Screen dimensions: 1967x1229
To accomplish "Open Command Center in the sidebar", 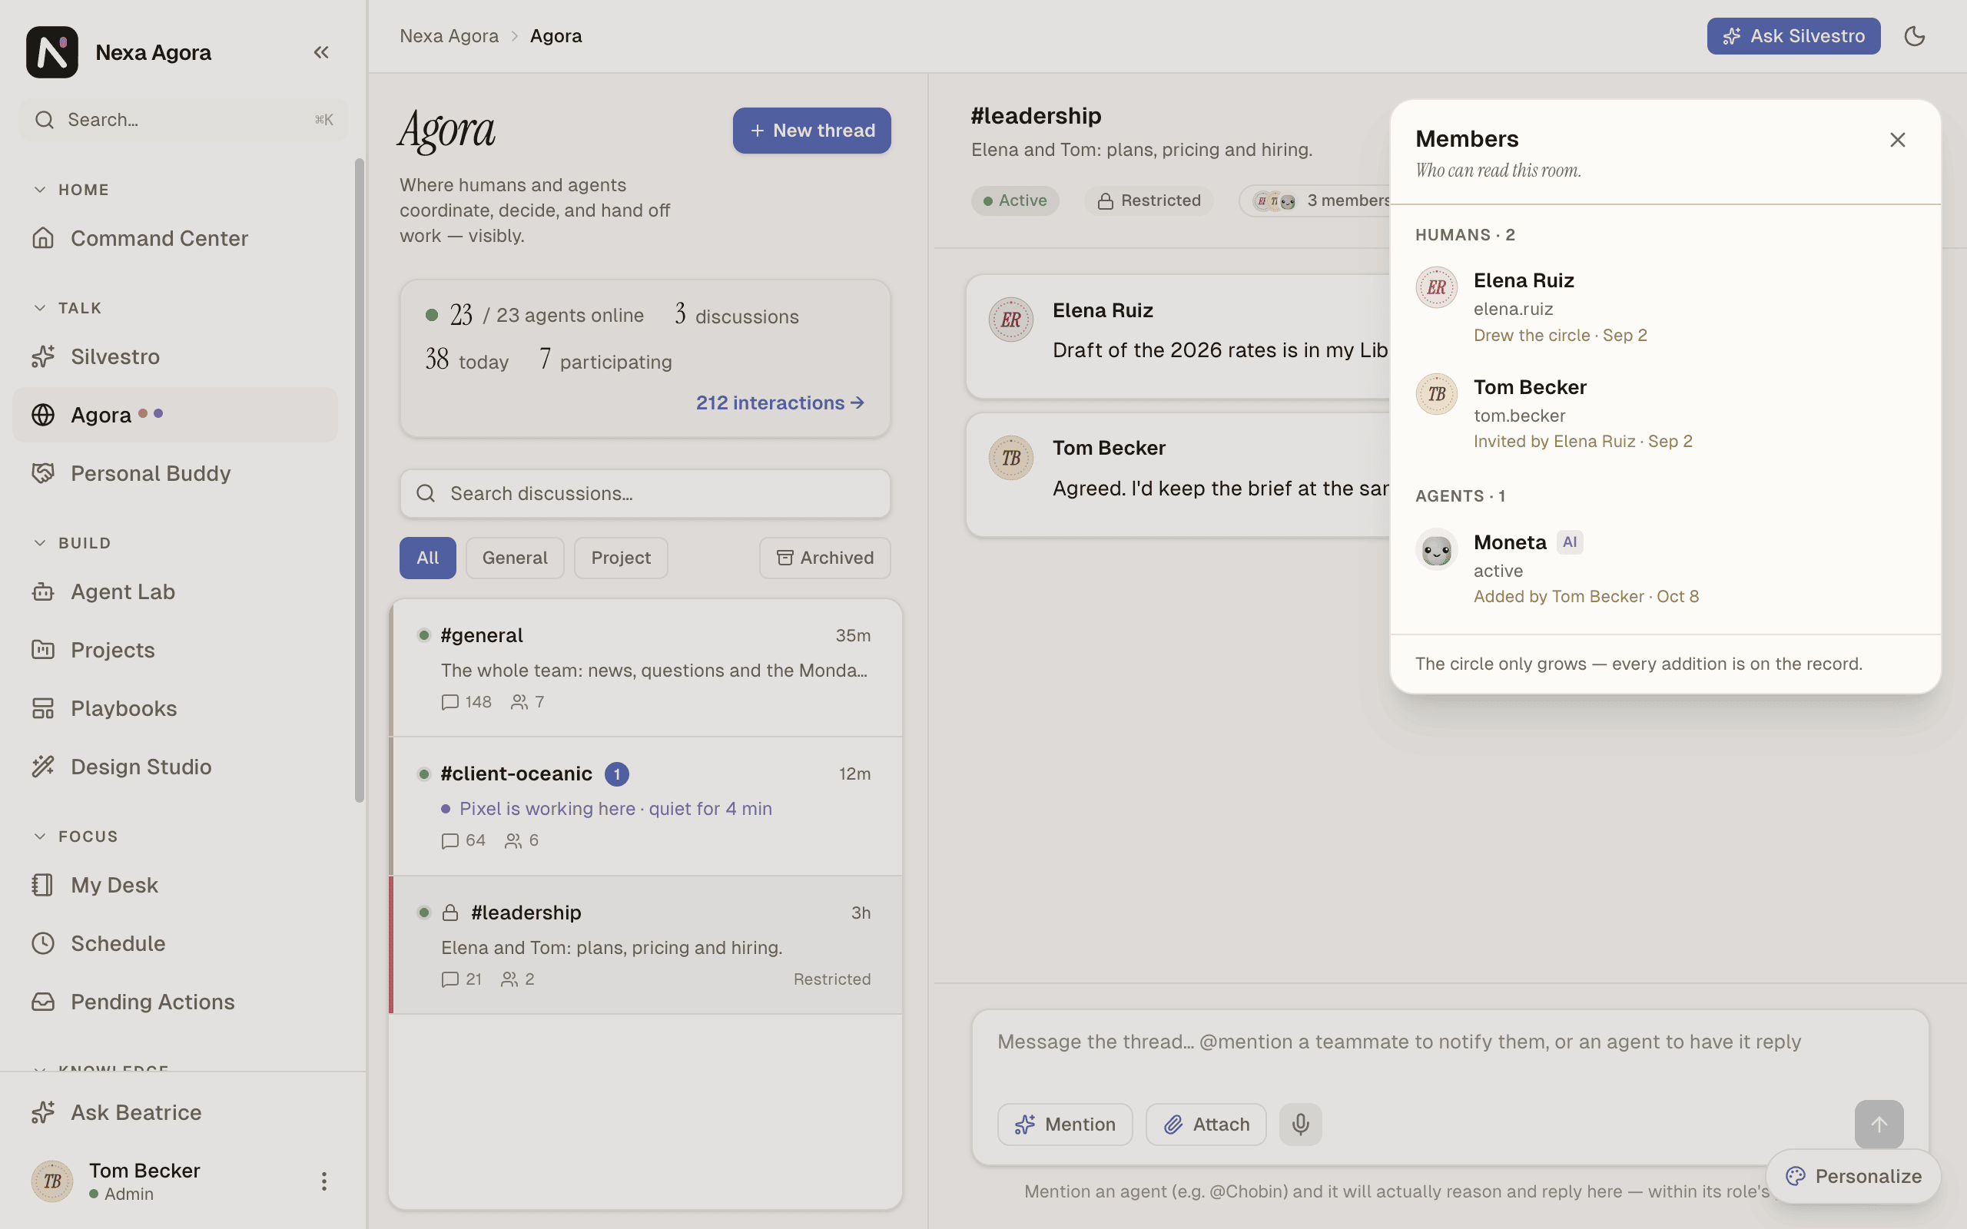I will [x=174, y=238].
